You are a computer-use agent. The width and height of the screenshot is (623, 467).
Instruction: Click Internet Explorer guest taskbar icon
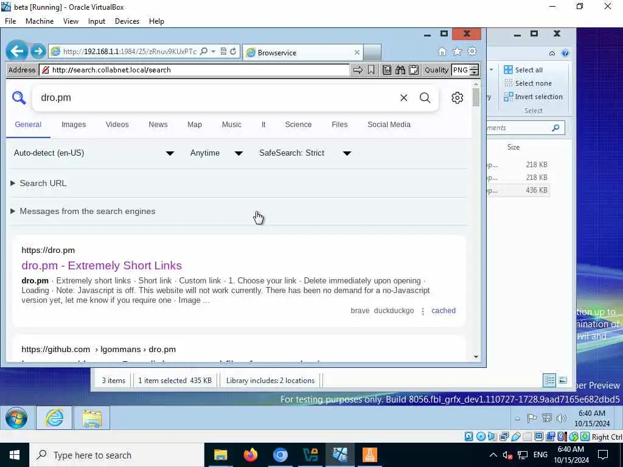coord(54,418)
